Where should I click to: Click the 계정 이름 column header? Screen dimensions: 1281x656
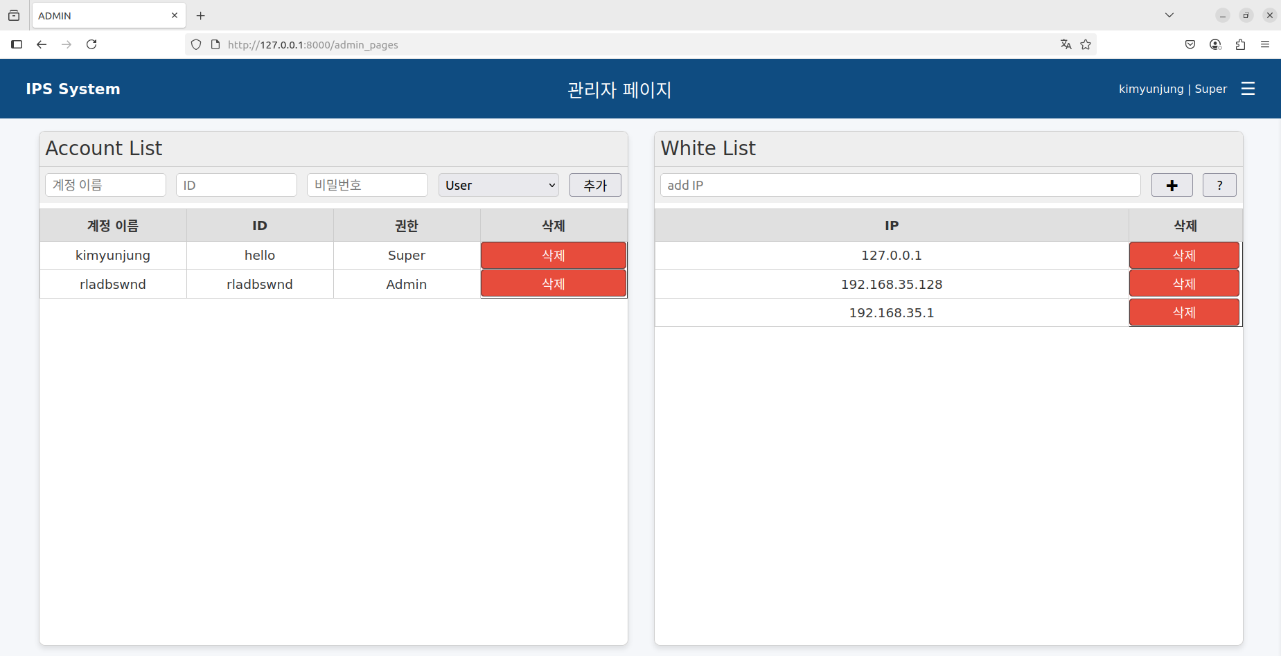coord(113,225)
